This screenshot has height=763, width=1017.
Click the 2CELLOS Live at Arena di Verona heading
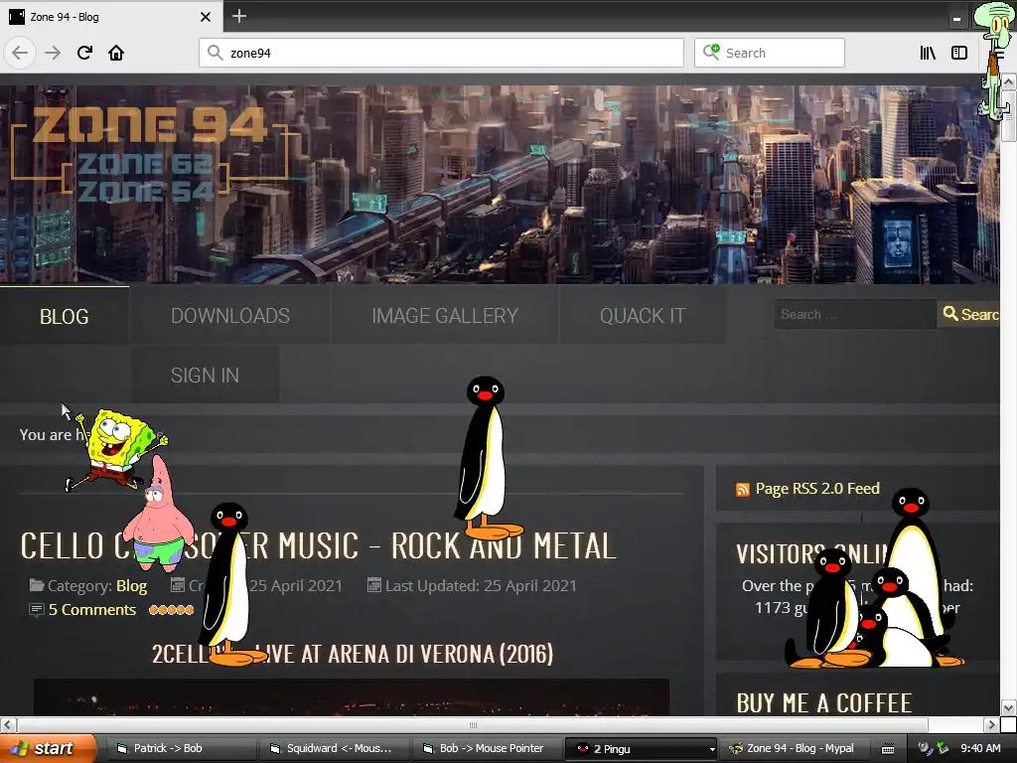353,654
